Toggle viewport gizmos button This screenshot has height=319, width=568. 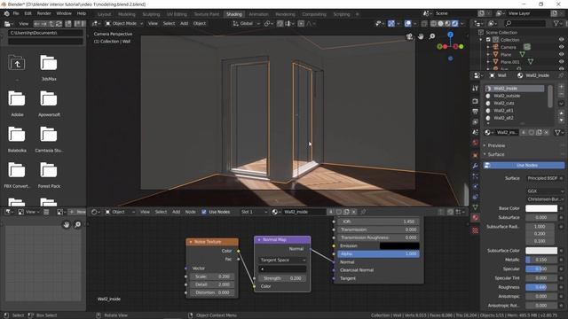391,24
